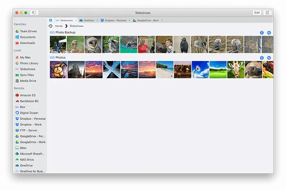The width and height of the screenshot is (286, 190).
Task: Select the white daisy flower thumbnail
Action: point(200,70)
